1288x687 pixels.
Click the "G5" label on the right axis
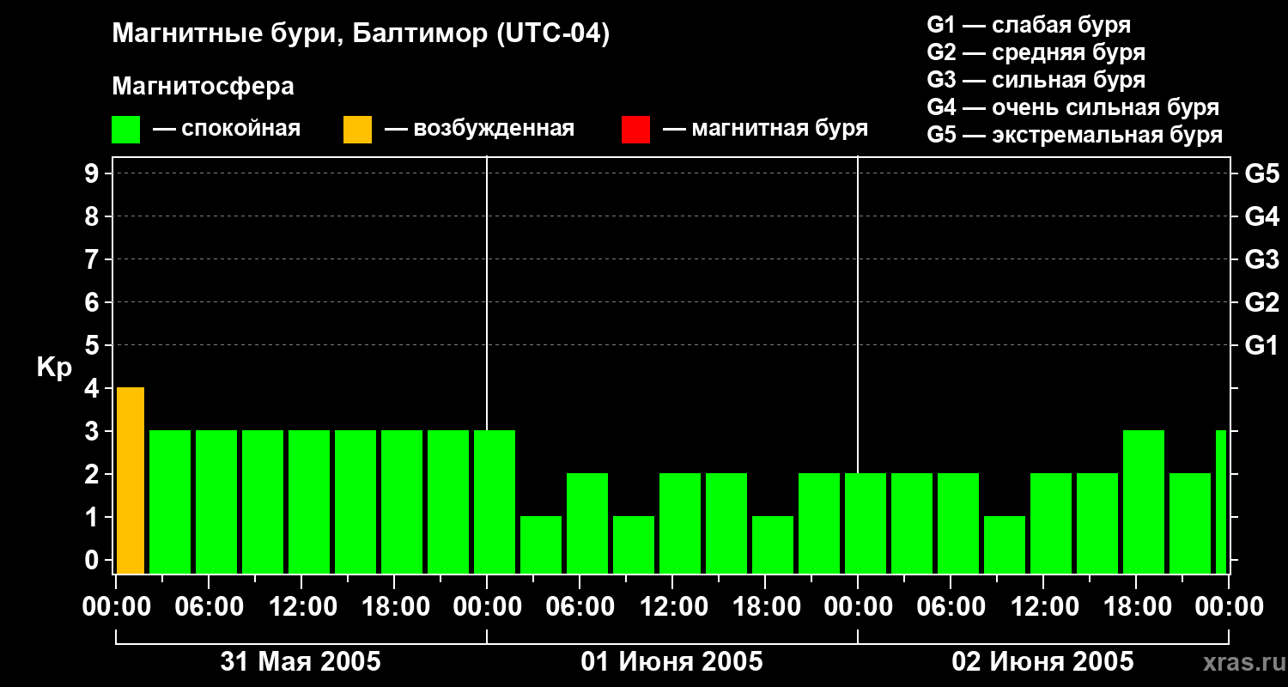tap(1261, 174)
